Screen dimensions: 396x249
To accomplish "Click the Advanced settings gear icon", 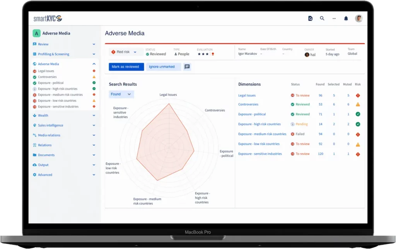I will (36, 175).
